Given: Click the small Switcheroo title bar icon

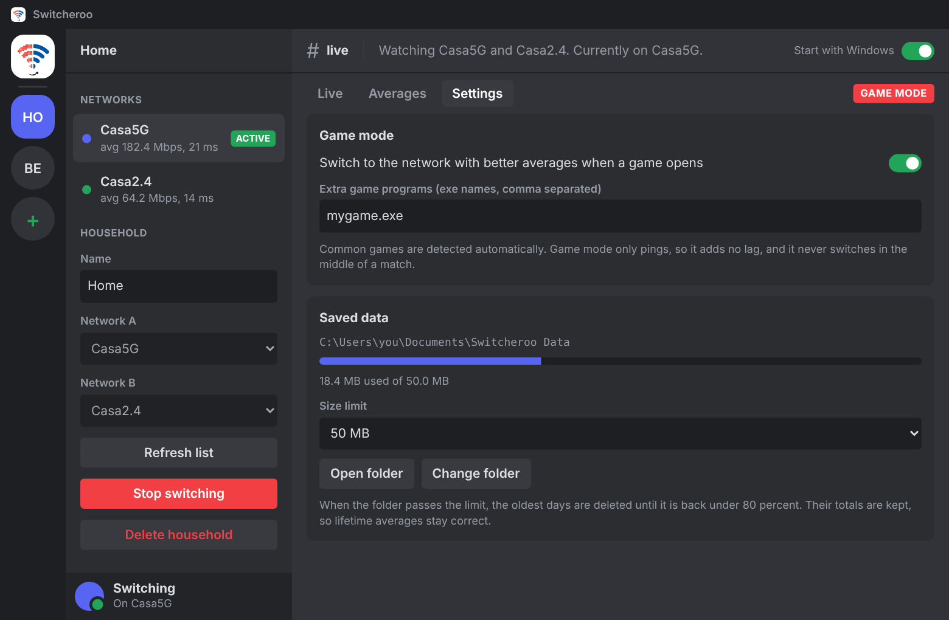Looking at the screenshot, I should pyautogui.click(x=18, y=15).
